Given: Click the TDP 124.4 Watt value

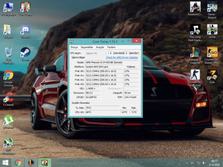Looking at the screenshot, I should [131, 97].
